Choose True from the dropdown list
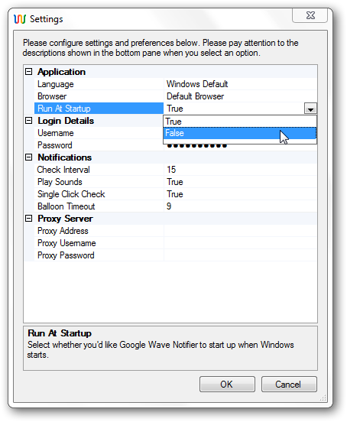Viewport: 347px width, 422px height. coord(240,122)
